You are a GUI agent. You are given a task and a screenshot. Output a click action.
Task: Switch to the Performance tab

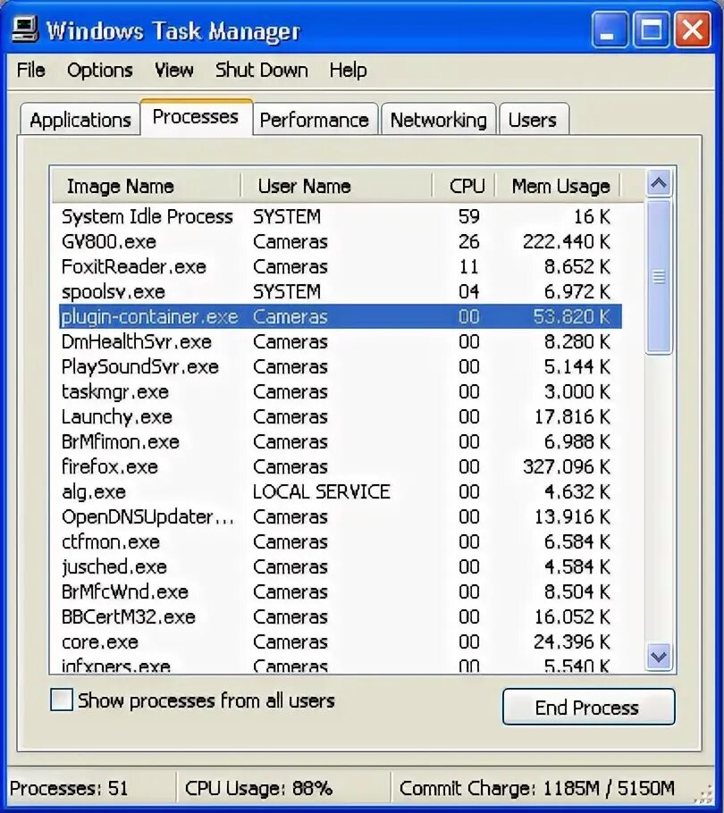[x=315, y=120]
